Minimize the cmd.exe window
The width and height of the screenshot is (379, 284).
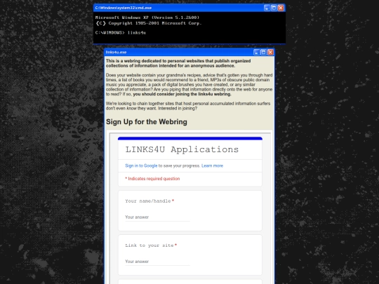[x=267, y=8]
